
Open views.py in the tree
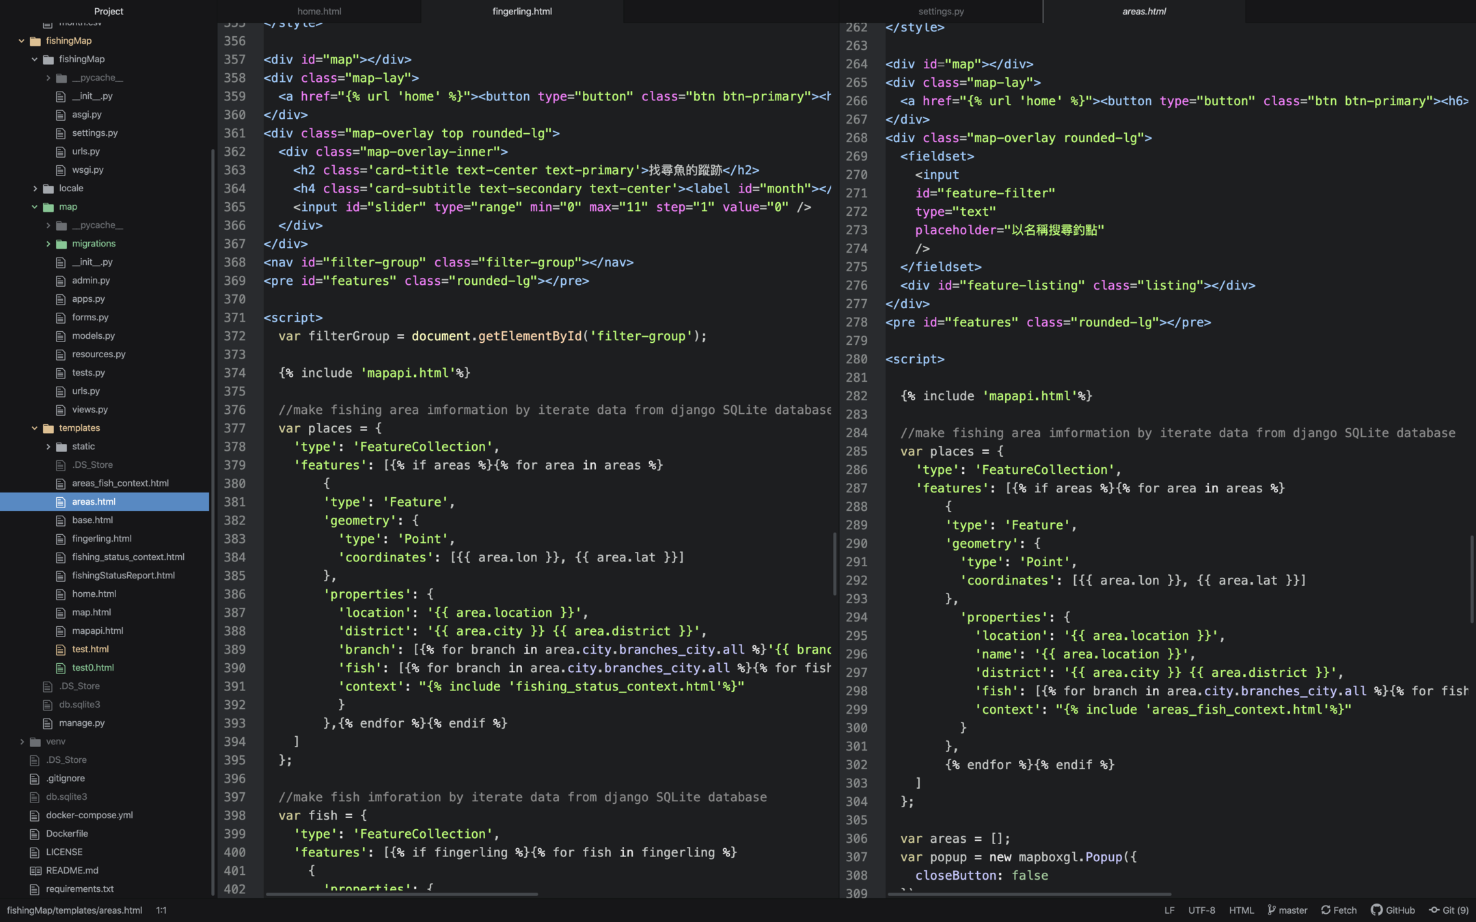(90, 410)
